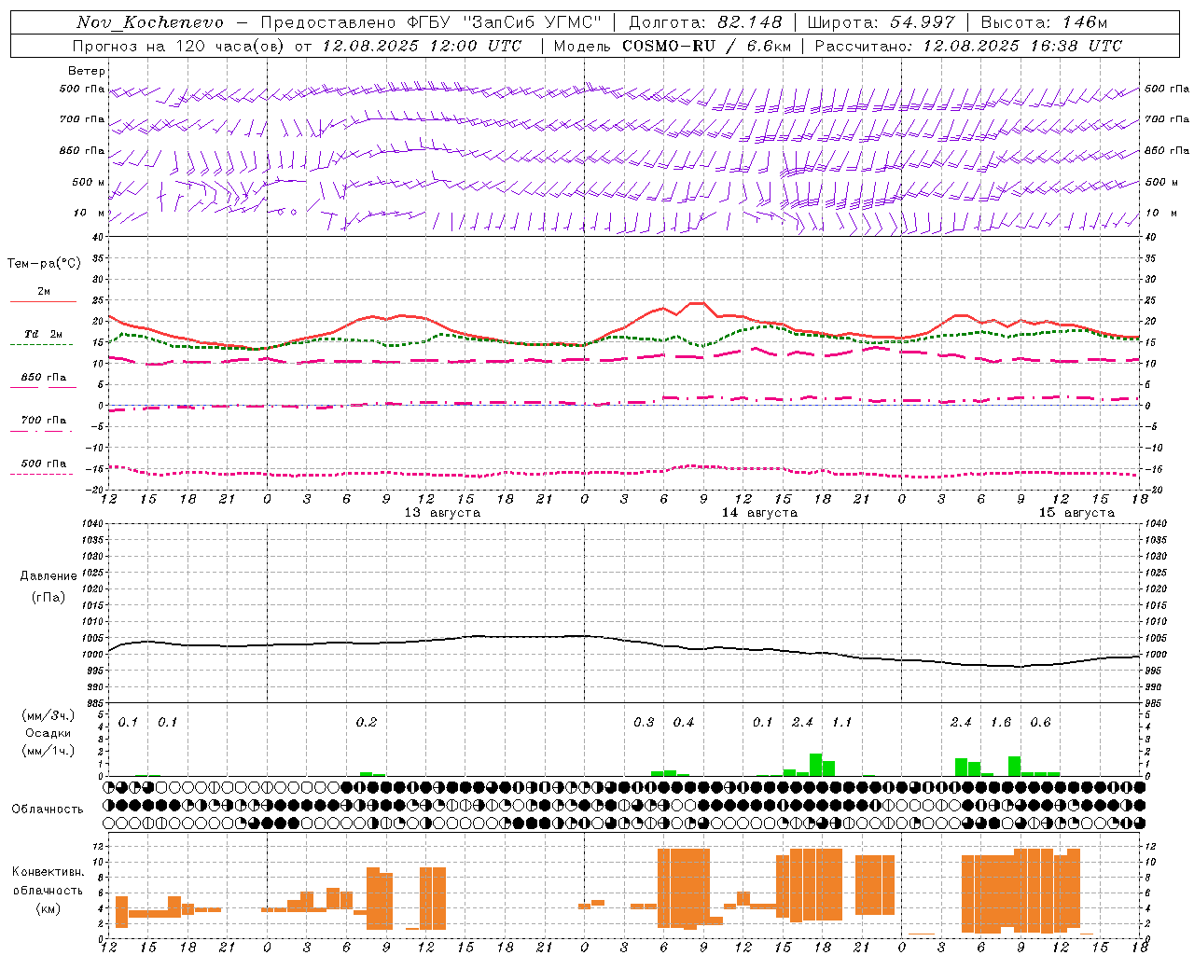This screenshot has height=955, width=1194.
Task: Click the '500 м' wind level label on left
Action: pos(89,182)
